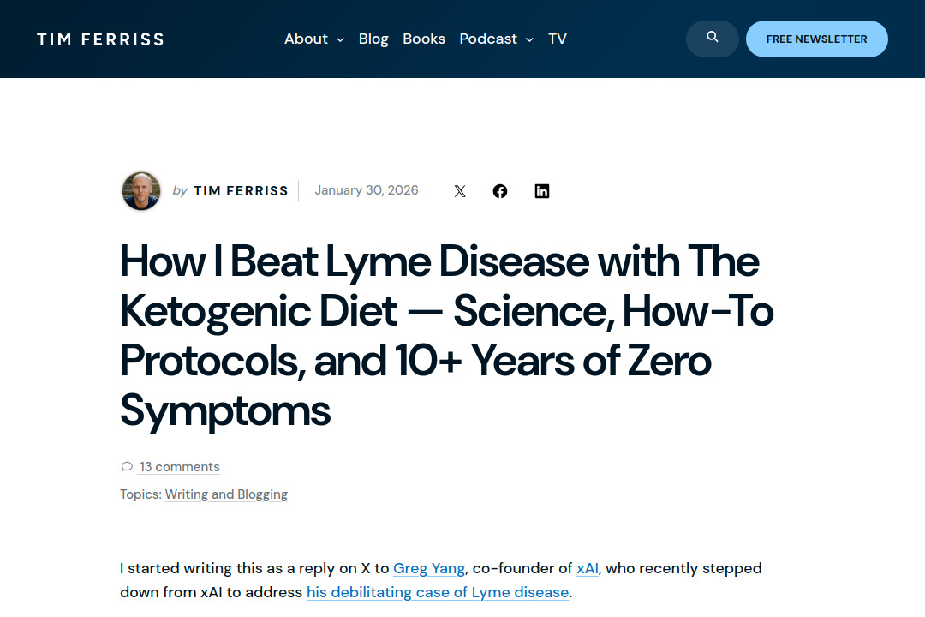
Task: Open the 13 comments section
Action: pyautogui.click(x=180, y=466)
